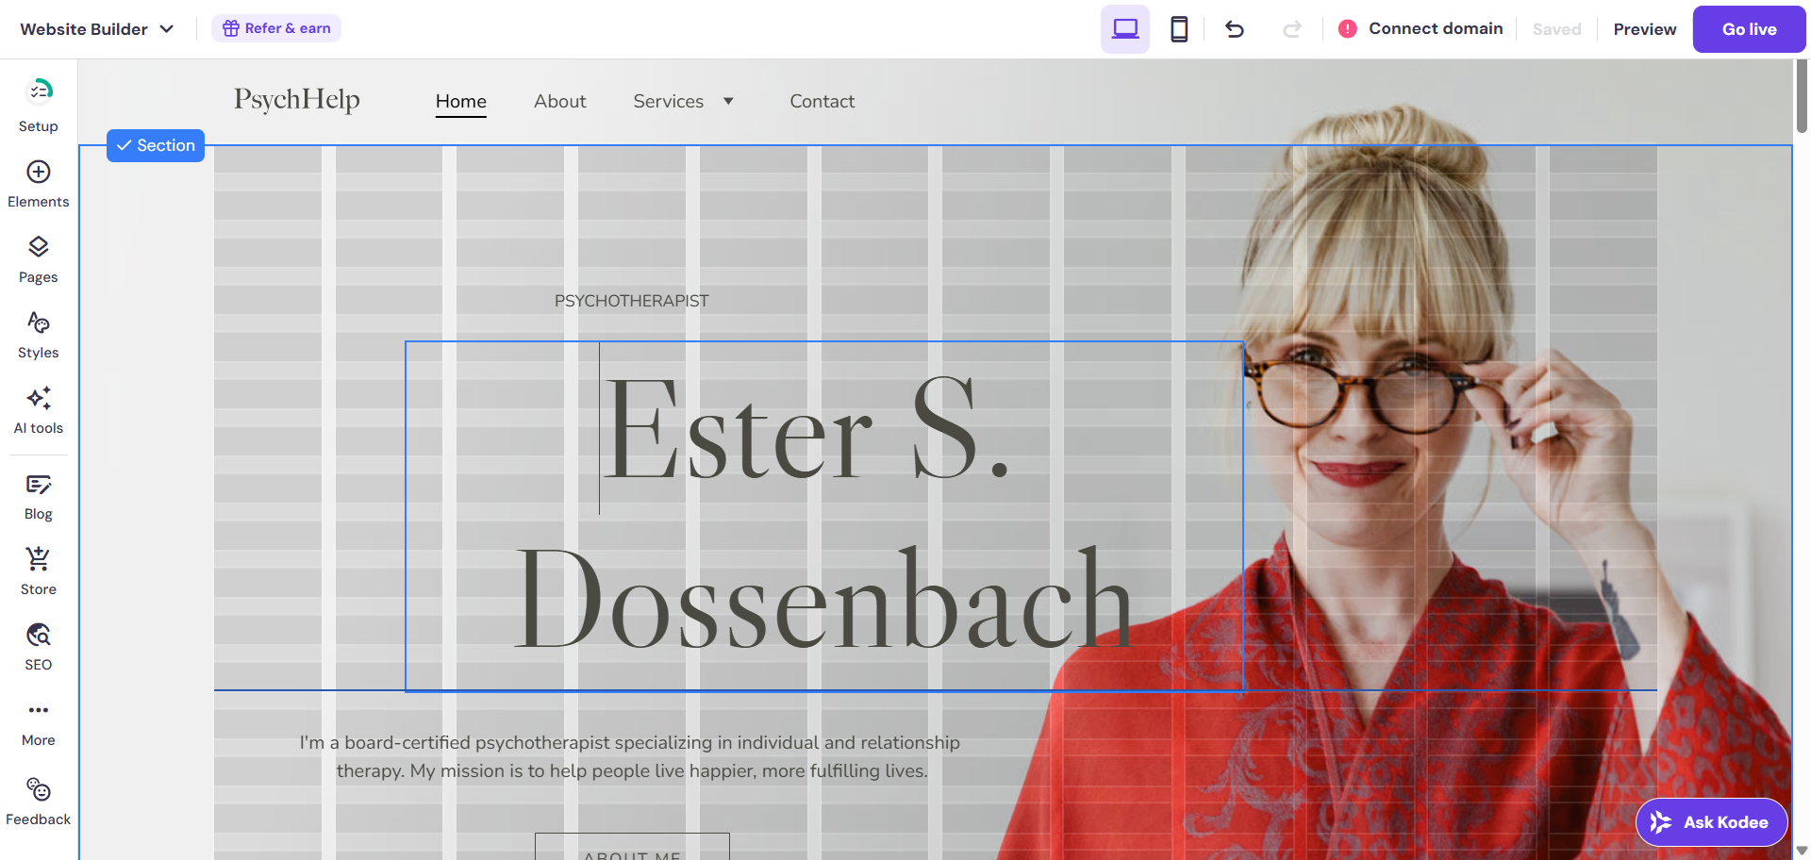This screenshot has width=1811, height=860.
Task: Open the Styles panel
Action: click(39, 335)
